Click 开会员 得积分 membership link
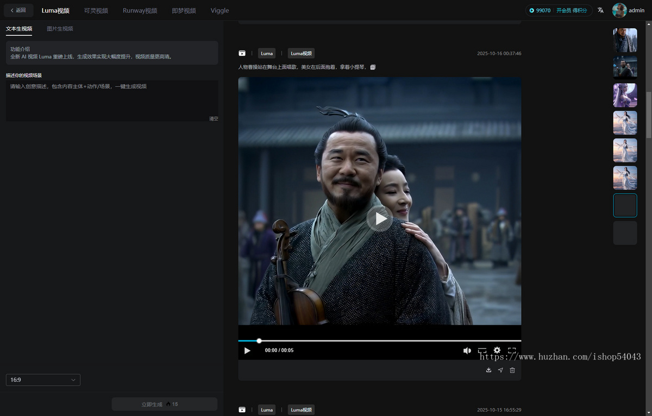652x416 pixels. point(571,10)
